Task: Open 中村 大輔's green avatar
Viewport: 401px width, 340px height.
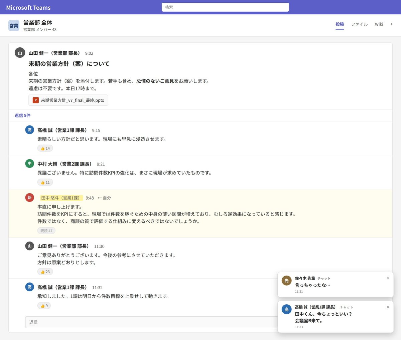Action: point(29,163)
